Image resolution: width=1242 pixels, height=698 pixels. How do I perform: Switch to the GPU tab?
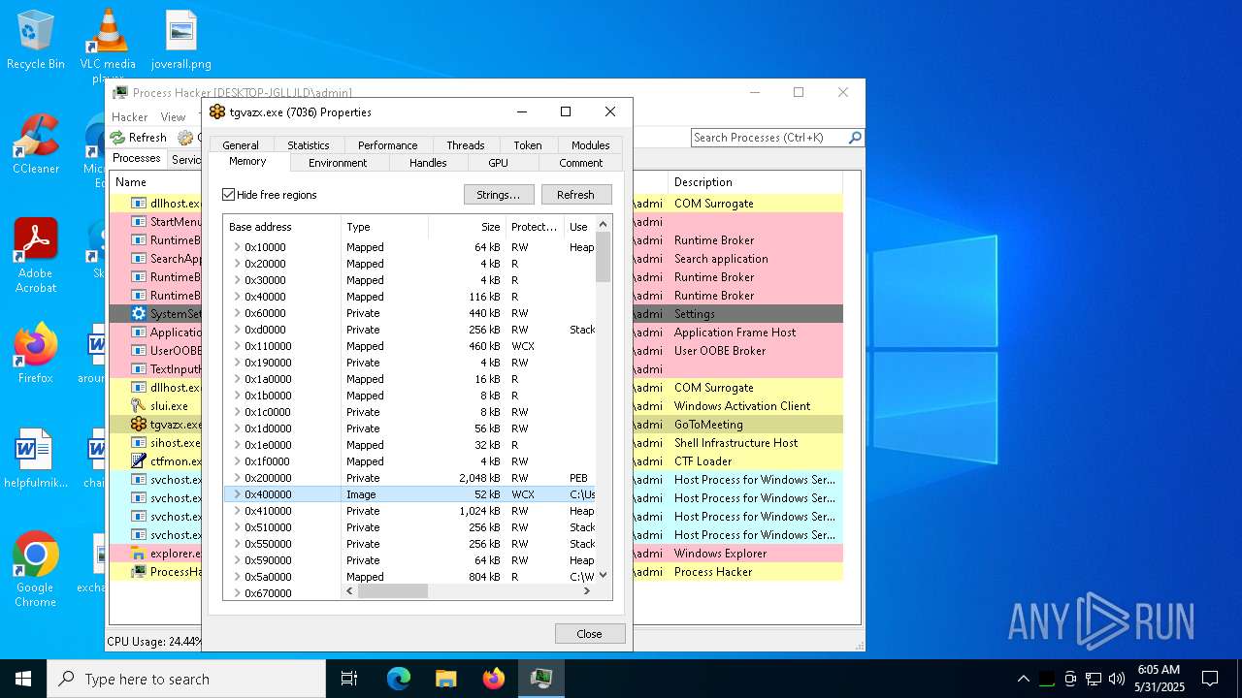499,163
